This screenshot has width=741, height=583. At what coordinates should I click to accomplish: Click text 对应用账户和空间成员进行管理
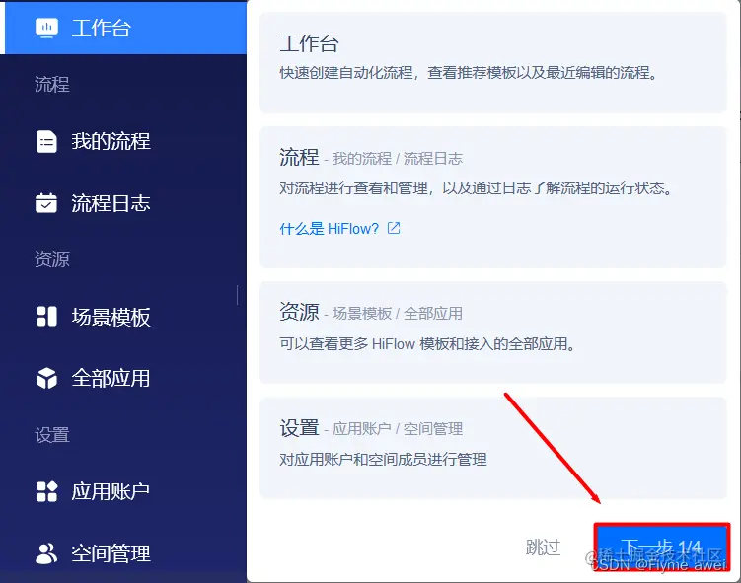pyautogui.click(x=383, y=460)
